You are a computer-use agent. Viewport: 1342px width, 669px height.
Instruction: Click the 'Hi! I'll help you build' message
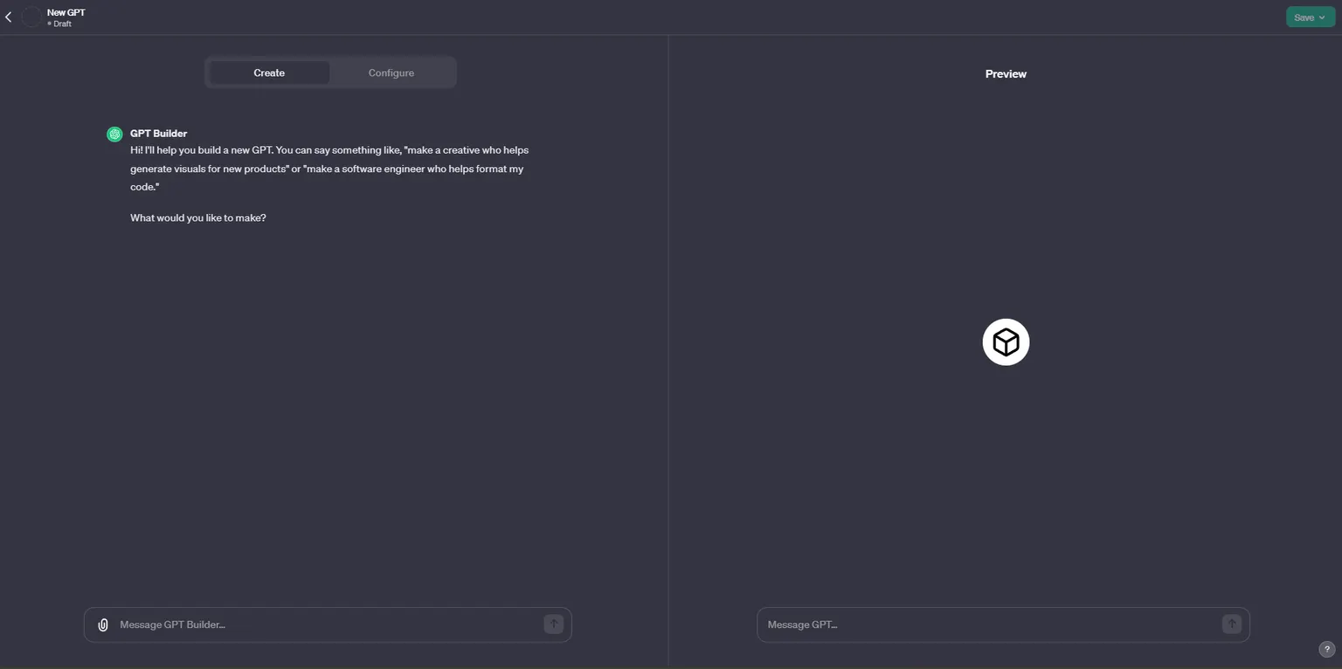tap(329, 169)
